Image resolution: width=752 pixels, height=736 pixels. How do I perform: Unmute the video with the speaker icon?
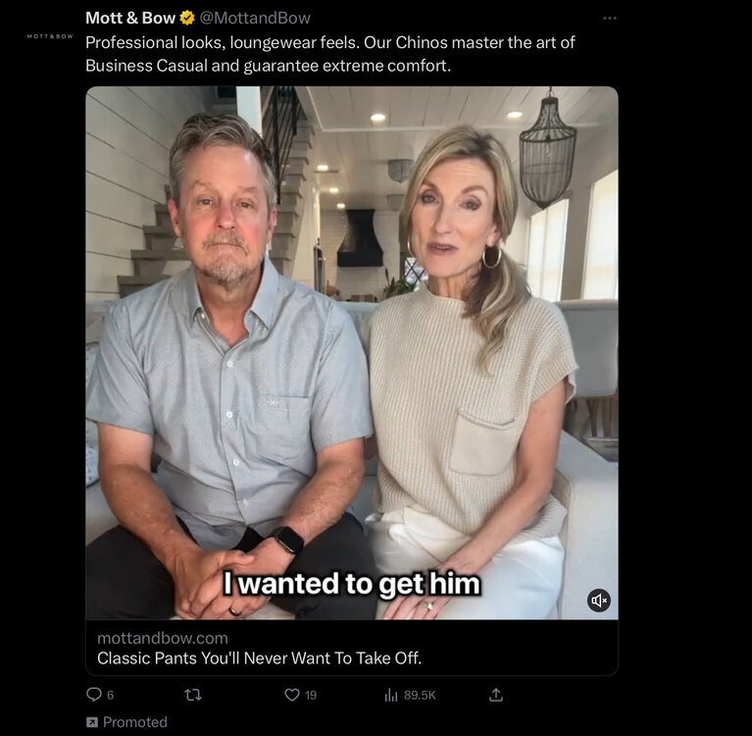point(598,600)
